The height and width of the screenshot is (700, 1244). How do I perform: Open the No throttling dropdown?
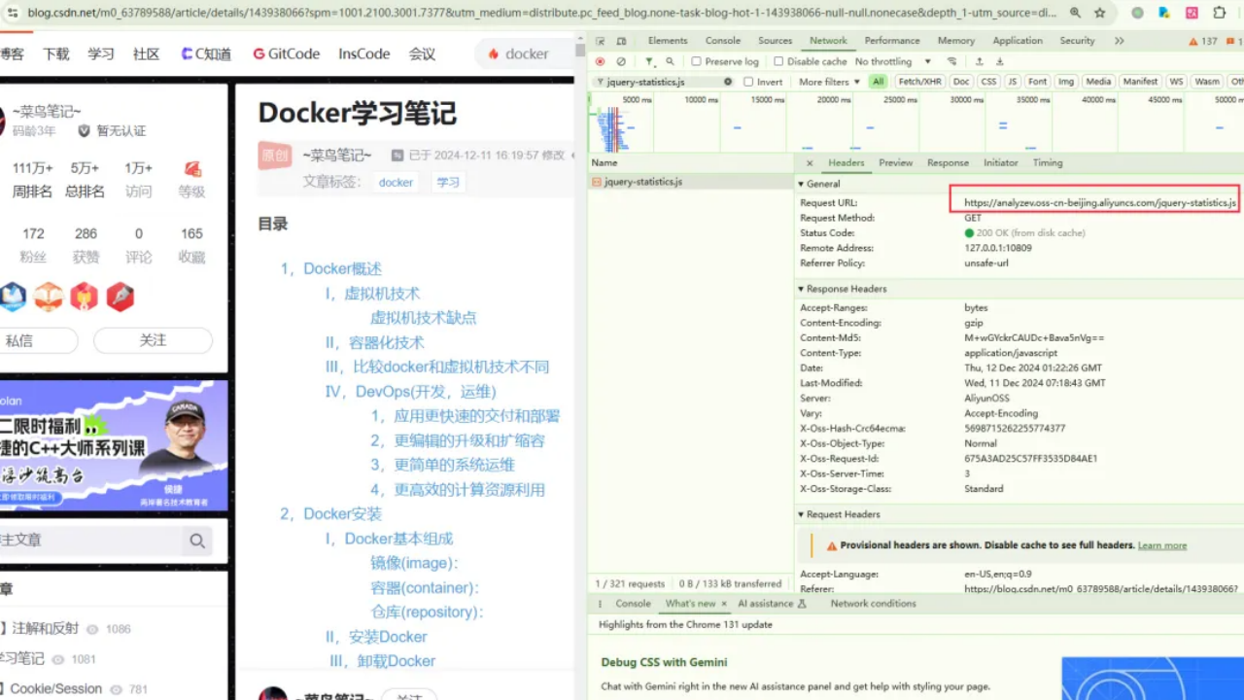(892, 61)
